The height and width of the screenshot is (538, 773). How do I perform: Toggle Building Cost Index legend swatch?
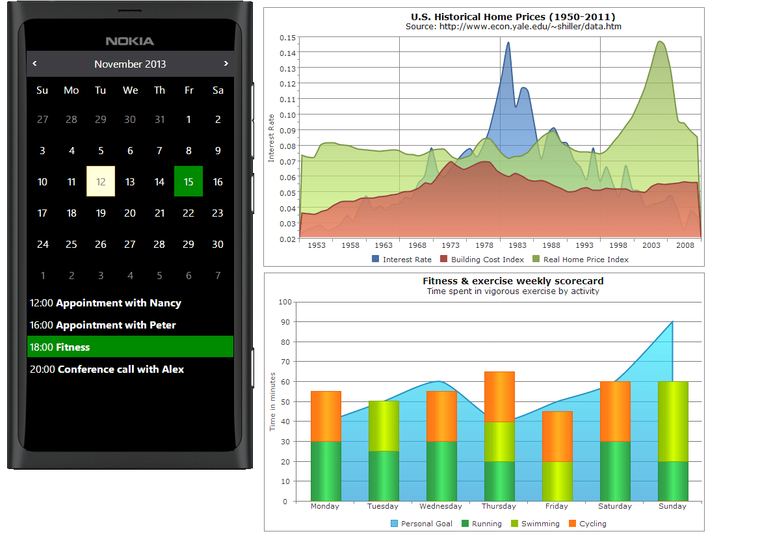click(x=444, y=259)
